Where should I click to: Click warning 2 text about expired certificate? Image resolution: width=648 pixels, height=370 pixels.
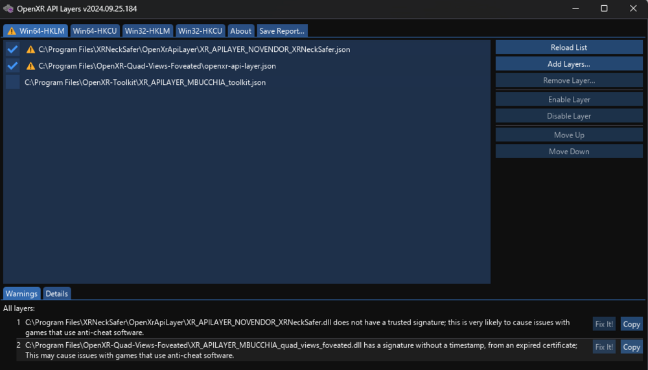[301, 350]
